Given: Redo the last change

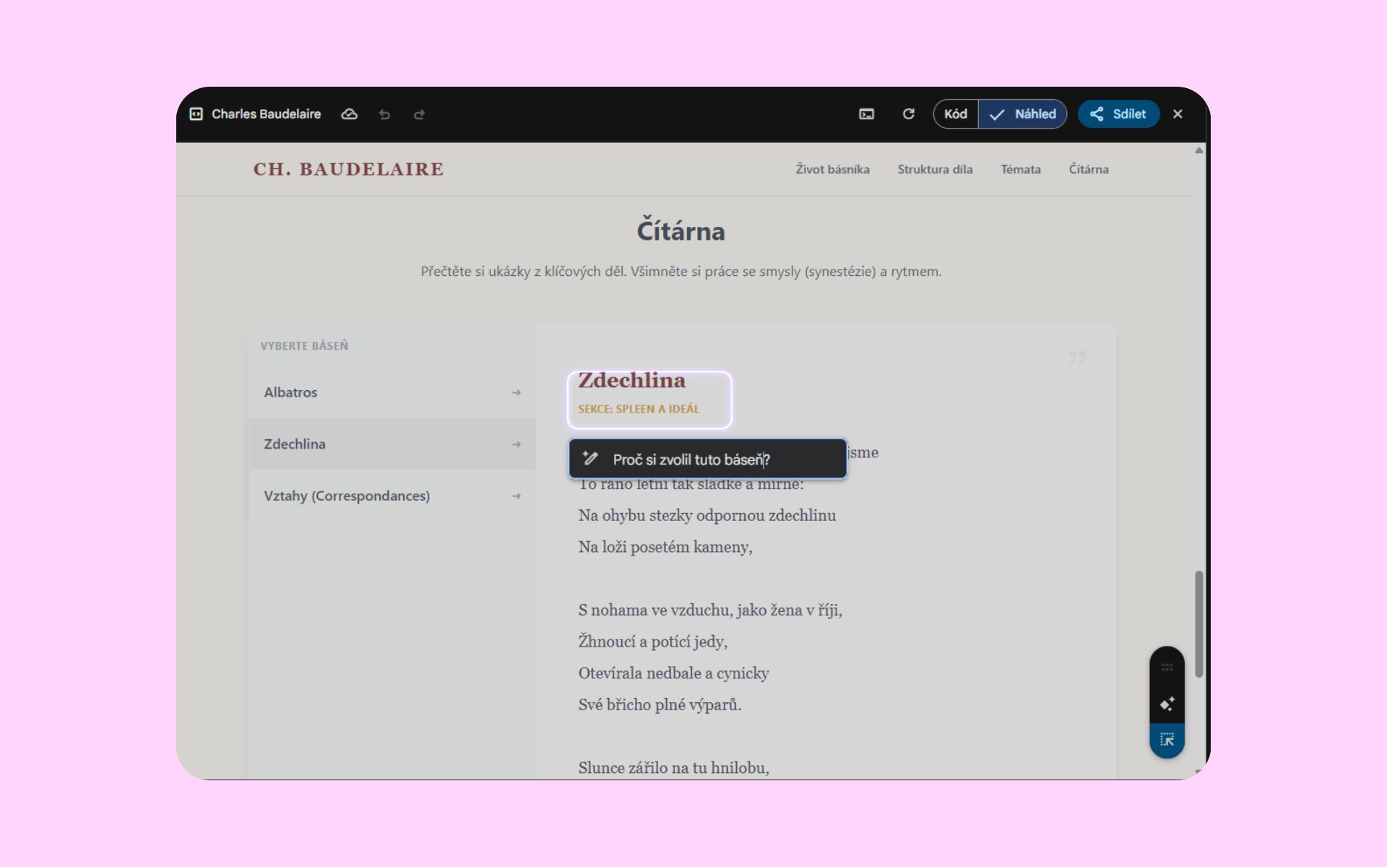Looking at the screenshot, I should click(419, 114).
